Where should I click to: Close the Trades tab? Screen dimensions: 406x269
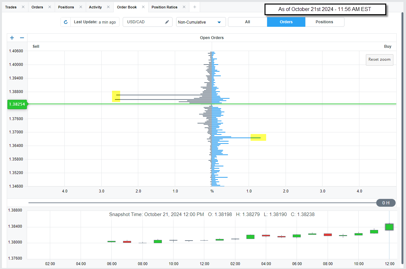pos(23,7)
